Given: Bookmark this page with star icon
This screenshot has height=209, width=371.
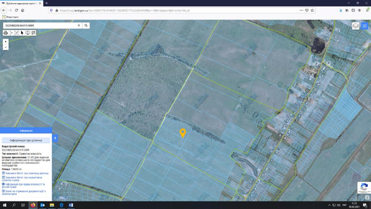Looking at the screenshot, I should point(312,10).
